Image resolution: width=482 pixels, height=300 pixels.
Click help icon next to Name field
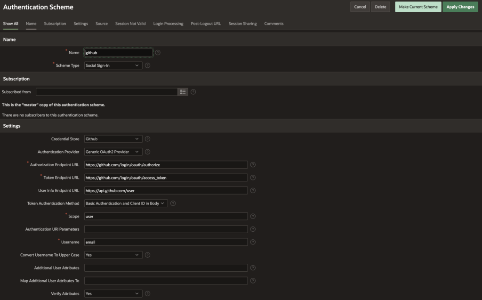tap(158, 53)
